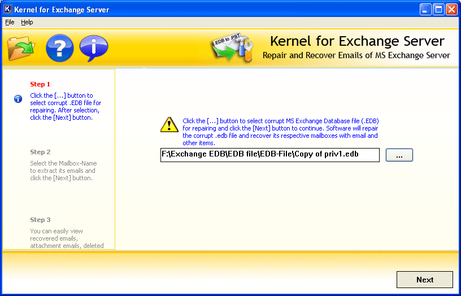Click the [...] browse button
The image size is (461, 296).
[x=399, y=155]
